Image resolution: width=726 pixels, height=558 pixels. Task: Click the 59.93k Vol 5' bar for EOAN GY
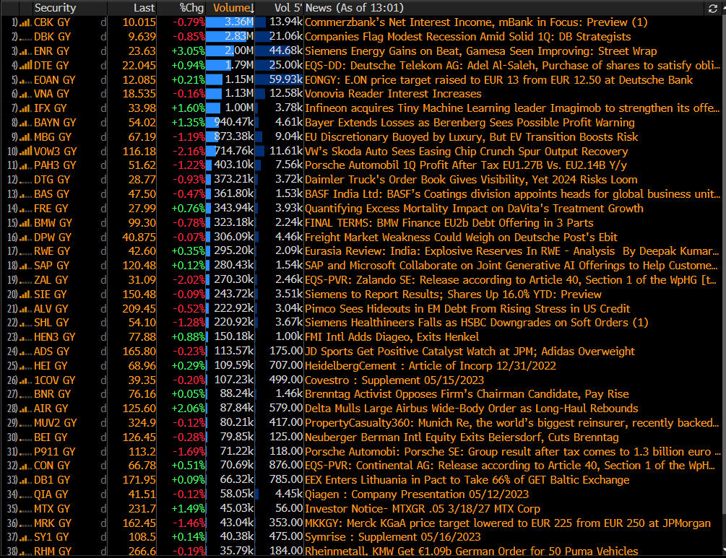point(279,80)
